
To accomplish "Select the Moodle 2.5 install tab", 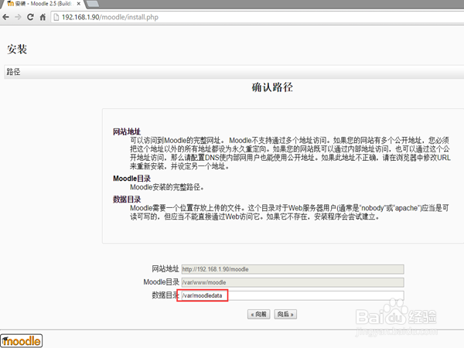I will click(42, 4).
